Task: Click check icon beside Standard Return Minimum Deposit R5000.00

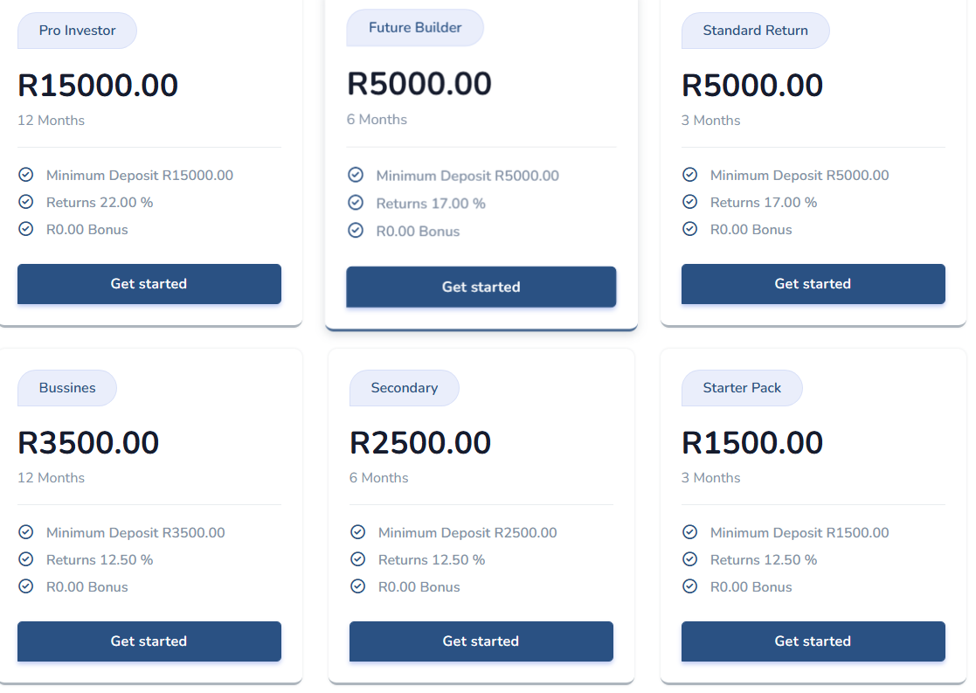Action: (x=690, y=175)
